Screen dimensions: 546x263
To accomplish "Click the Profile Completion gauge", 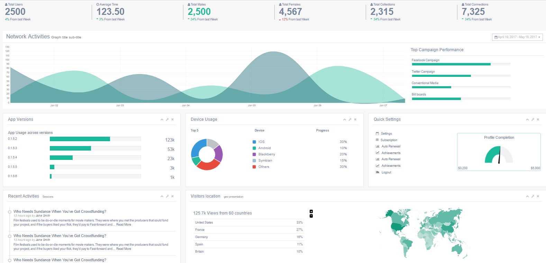I will pos(499,154).
